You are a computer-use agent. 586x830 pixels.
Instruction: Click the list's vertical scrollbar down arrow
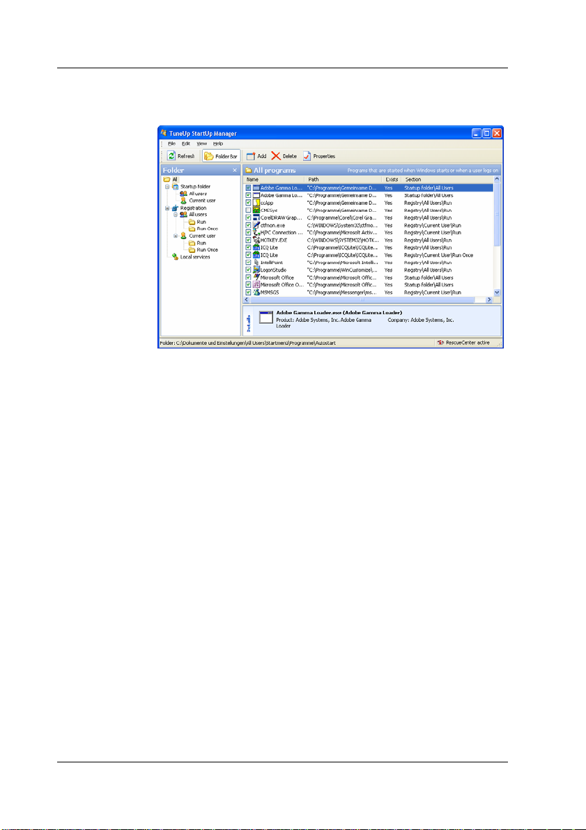pos(497,292)
